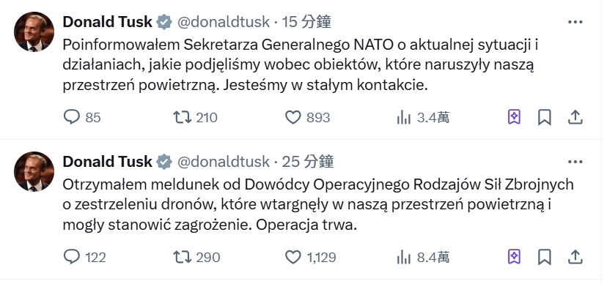
Task: Open more options menu of first tweet
Action: pos(575,22)
